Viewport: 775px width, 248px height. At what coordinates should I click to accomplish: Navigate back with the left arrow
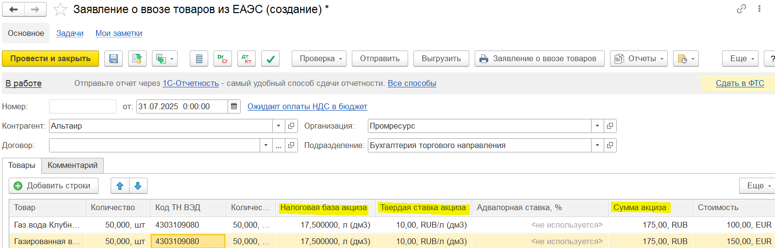click(14, 9)
